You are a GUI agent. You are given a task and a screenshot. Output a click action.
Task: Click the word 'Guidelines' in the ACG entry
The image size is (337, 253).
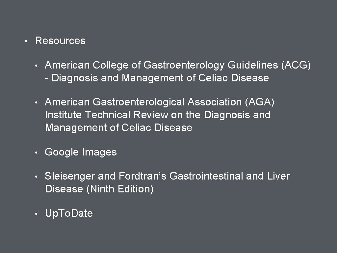pyautogui.click(x=253, y=65)
